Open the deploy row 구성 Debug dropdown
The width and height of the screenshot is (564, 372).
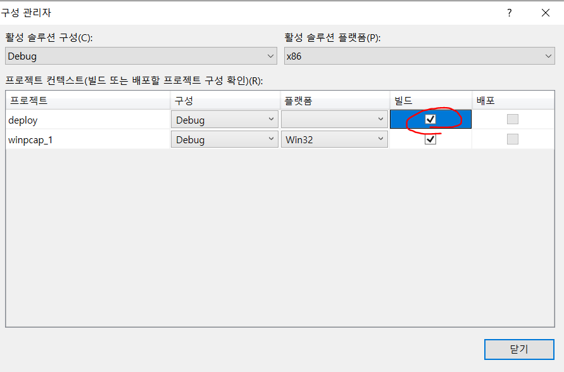tap(225, 120)
